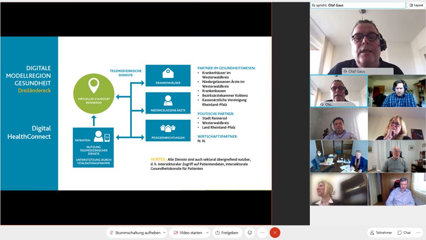The image size is (426, 240).
Task: Click the 'Bezirksärztekammer Koblenz' bullet
Action: click(x=225, y=95)
